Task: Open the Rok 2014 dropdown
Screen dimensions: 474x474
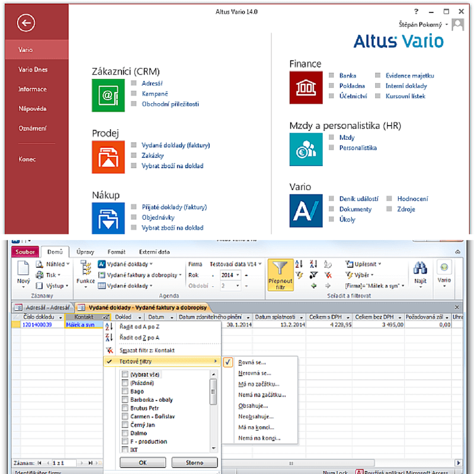Action: [x=238, y=275]
